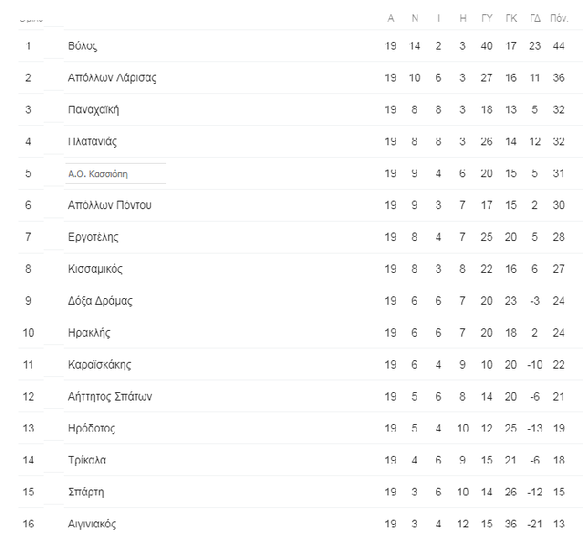Screen dimensions: 583x550
Task: Open Απόλλων Πόντου team entry
Action: click(x=110, y=205)
